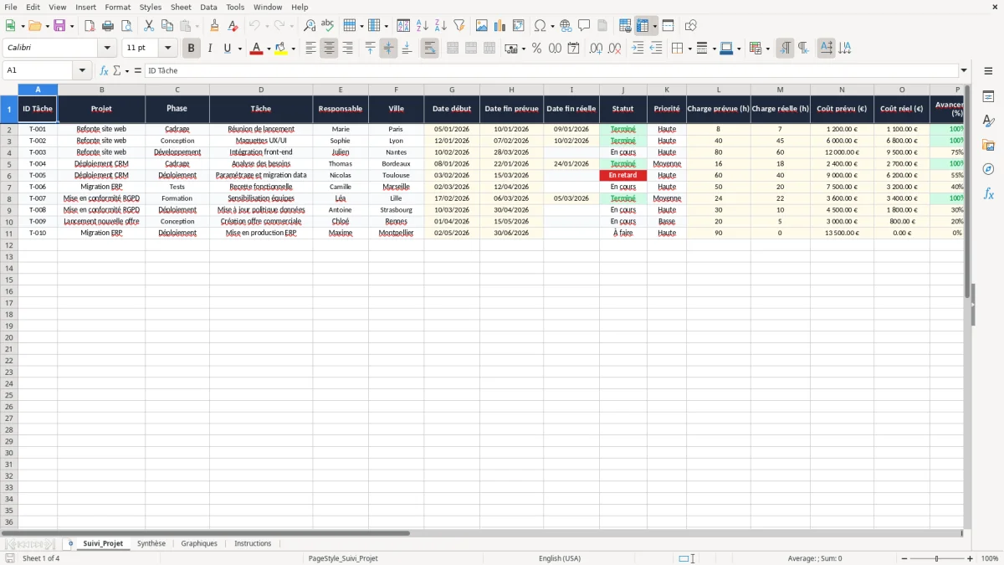Apply the red font color swatch
Image resolution: width=1004 pixels, height=565 pixels.
256,49
